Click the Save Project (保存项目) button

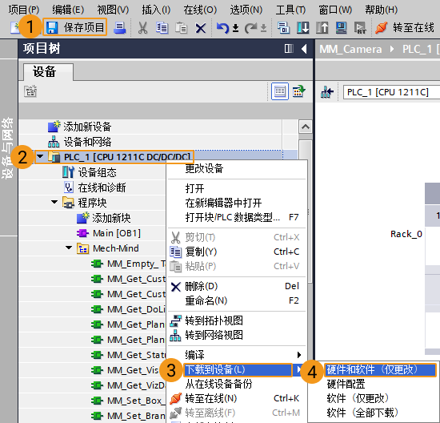tap(75, 27)
